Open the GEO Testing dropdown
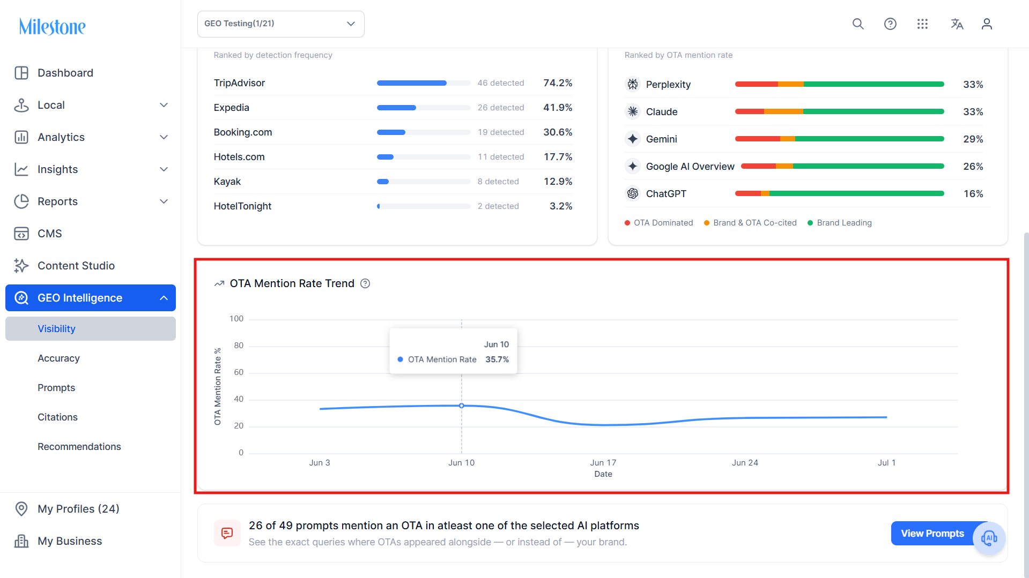Screen dimensions: 1029x578 pyautogui.click(x=281, y=24)
